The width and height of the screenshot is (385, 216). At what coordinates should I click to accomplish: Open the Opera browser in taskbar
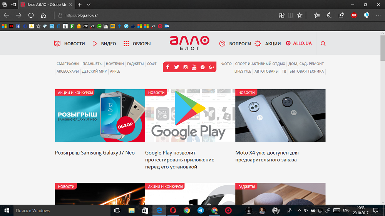pos(173,210)
